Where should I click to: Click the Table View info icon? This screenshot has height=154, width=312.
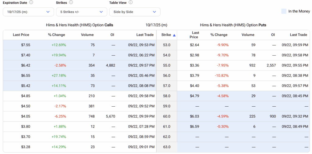point(130,2)
